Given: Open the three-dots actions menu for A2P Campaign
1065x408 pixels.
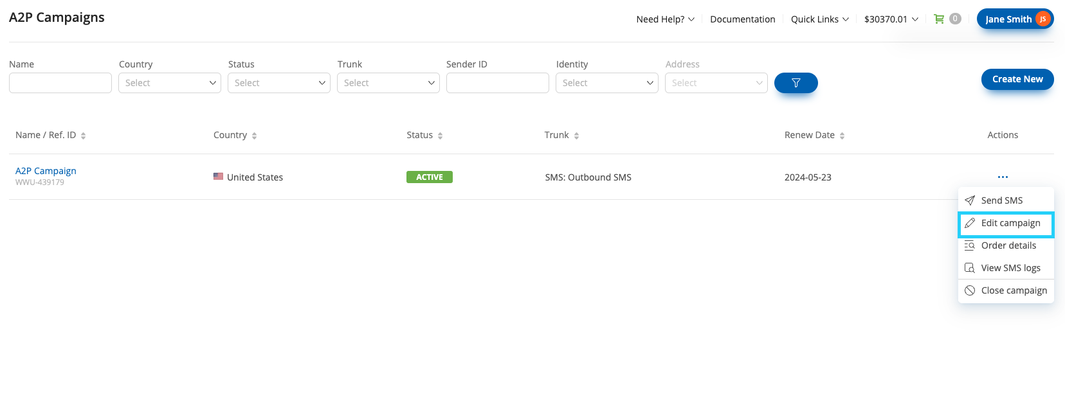Looking at the screenshot, I should coord(1003,177).
